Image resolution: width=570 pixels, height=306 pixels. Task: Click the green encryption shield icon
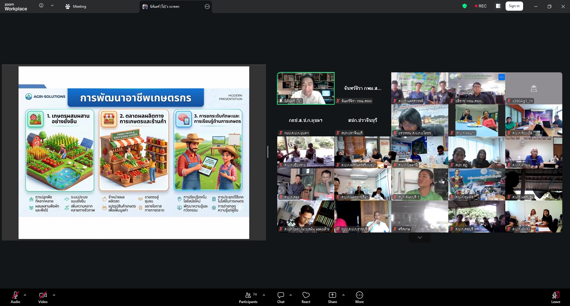(465, 6)
